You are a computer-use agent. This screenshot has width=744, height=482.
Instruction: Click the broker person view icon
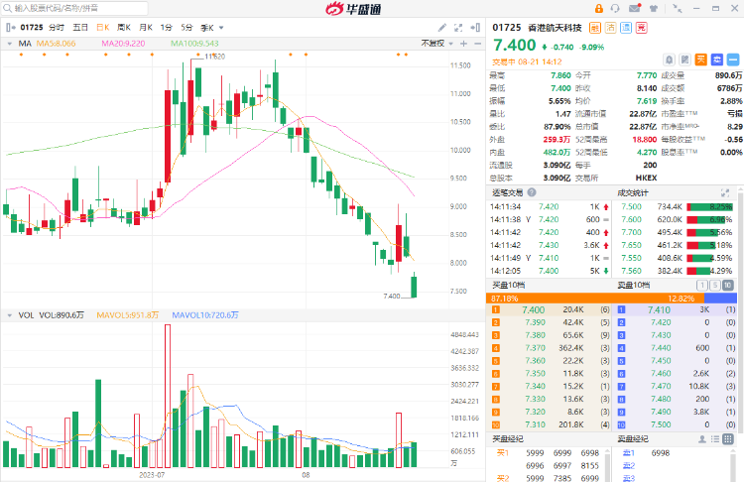(x=702, y=439)
